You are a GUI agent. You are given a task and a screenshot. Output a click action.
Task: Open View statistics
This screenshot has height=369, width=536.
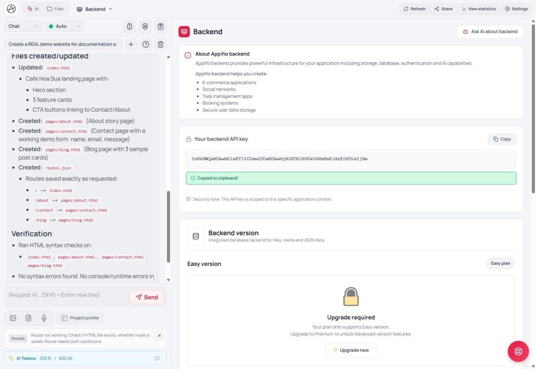[x=478, y=9]
